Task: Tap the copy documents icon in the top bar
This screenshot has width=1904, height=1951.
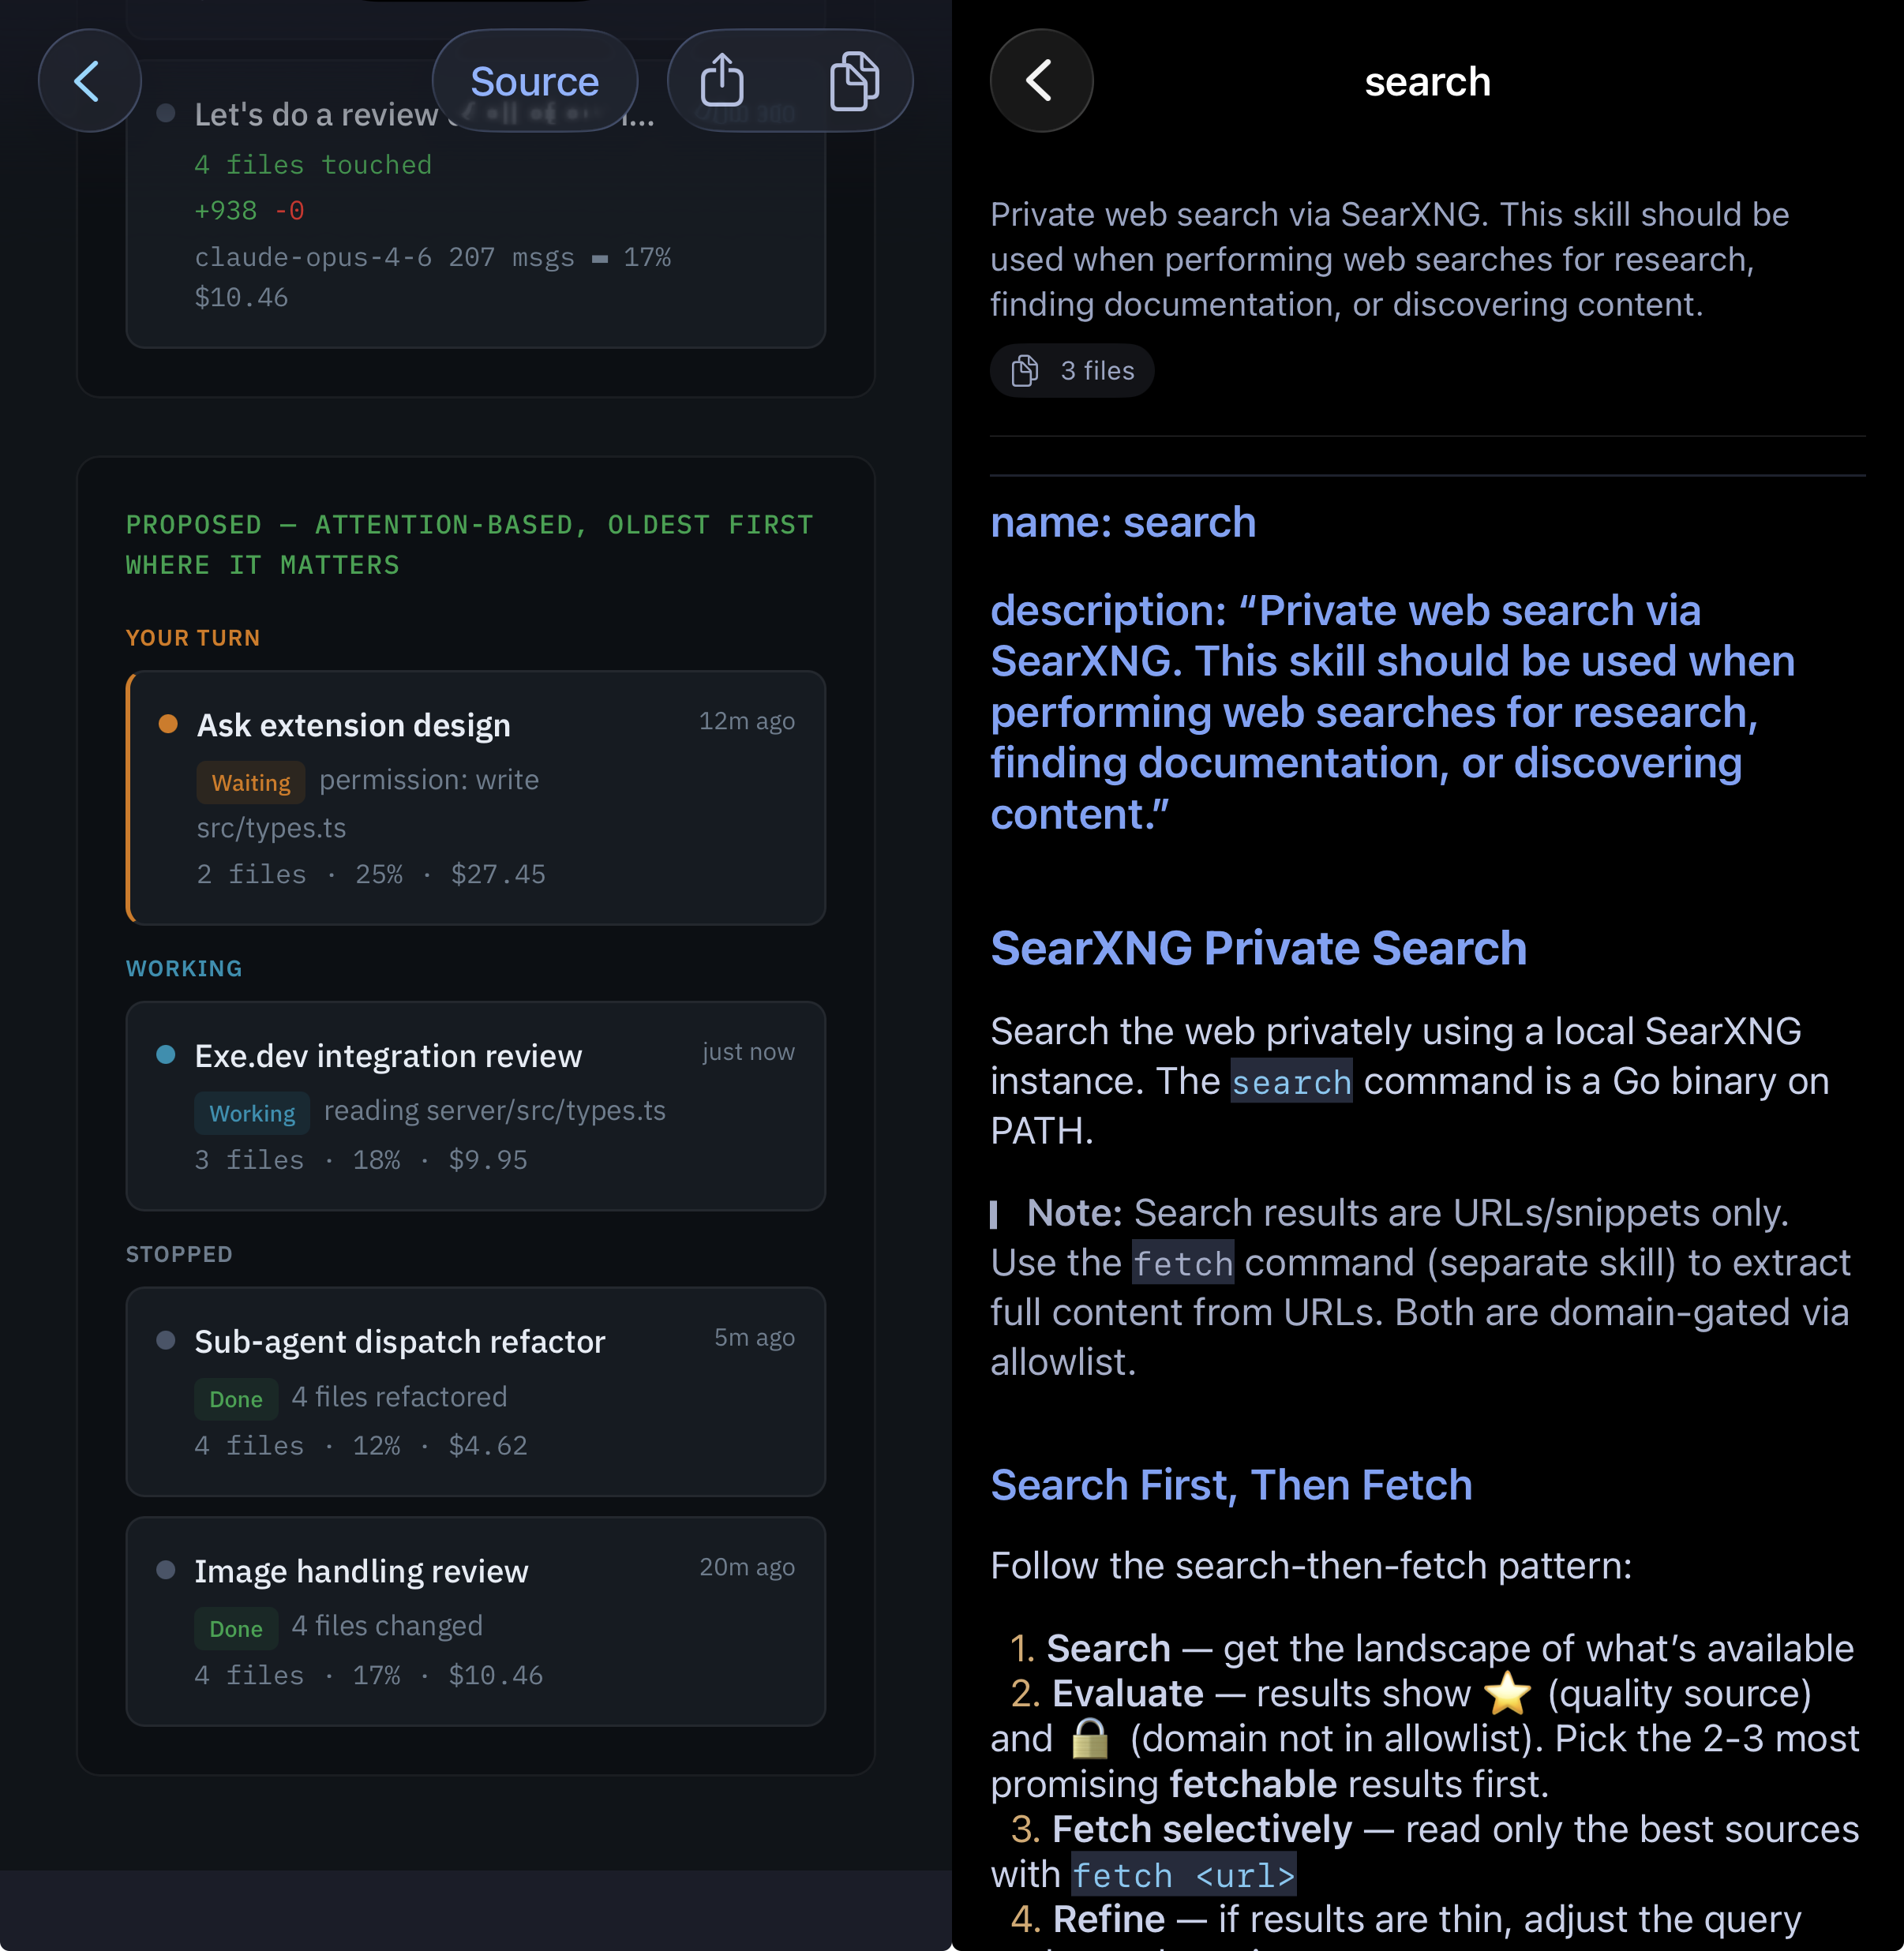Action: pyautogui.click(x=854, y=81)
